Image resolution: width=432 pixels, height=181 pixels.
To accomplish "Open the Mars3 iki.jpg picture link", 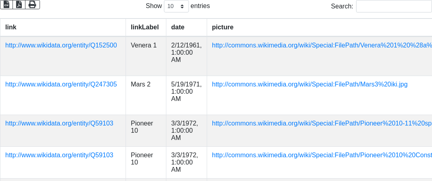I will click(x=309, y=84).
